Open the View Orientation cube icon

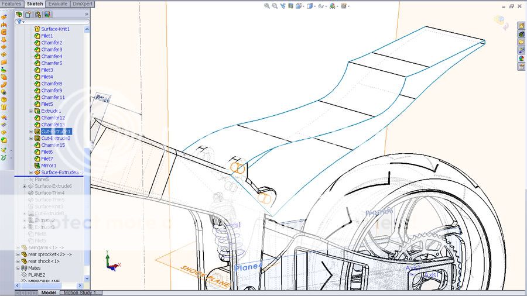pyautogui.click(x=298, y=6)
